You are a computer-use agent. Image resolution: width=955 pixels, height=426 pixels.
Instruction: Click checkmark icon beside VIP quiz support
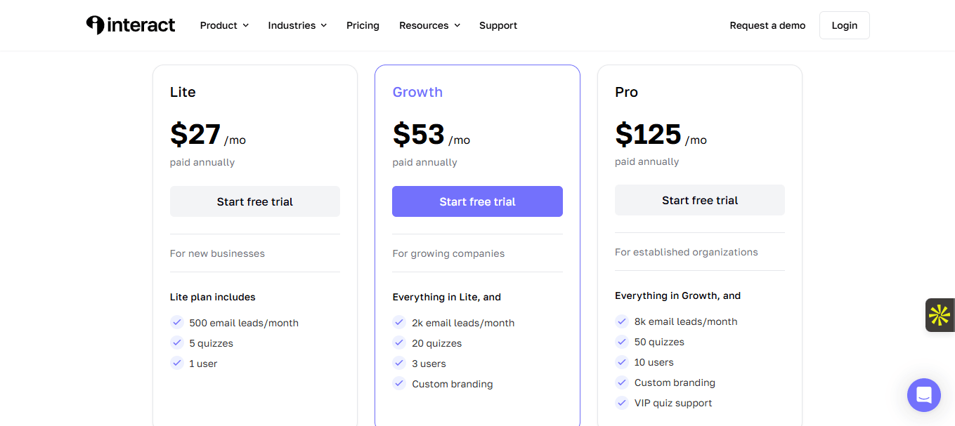[x=622, y=403]
